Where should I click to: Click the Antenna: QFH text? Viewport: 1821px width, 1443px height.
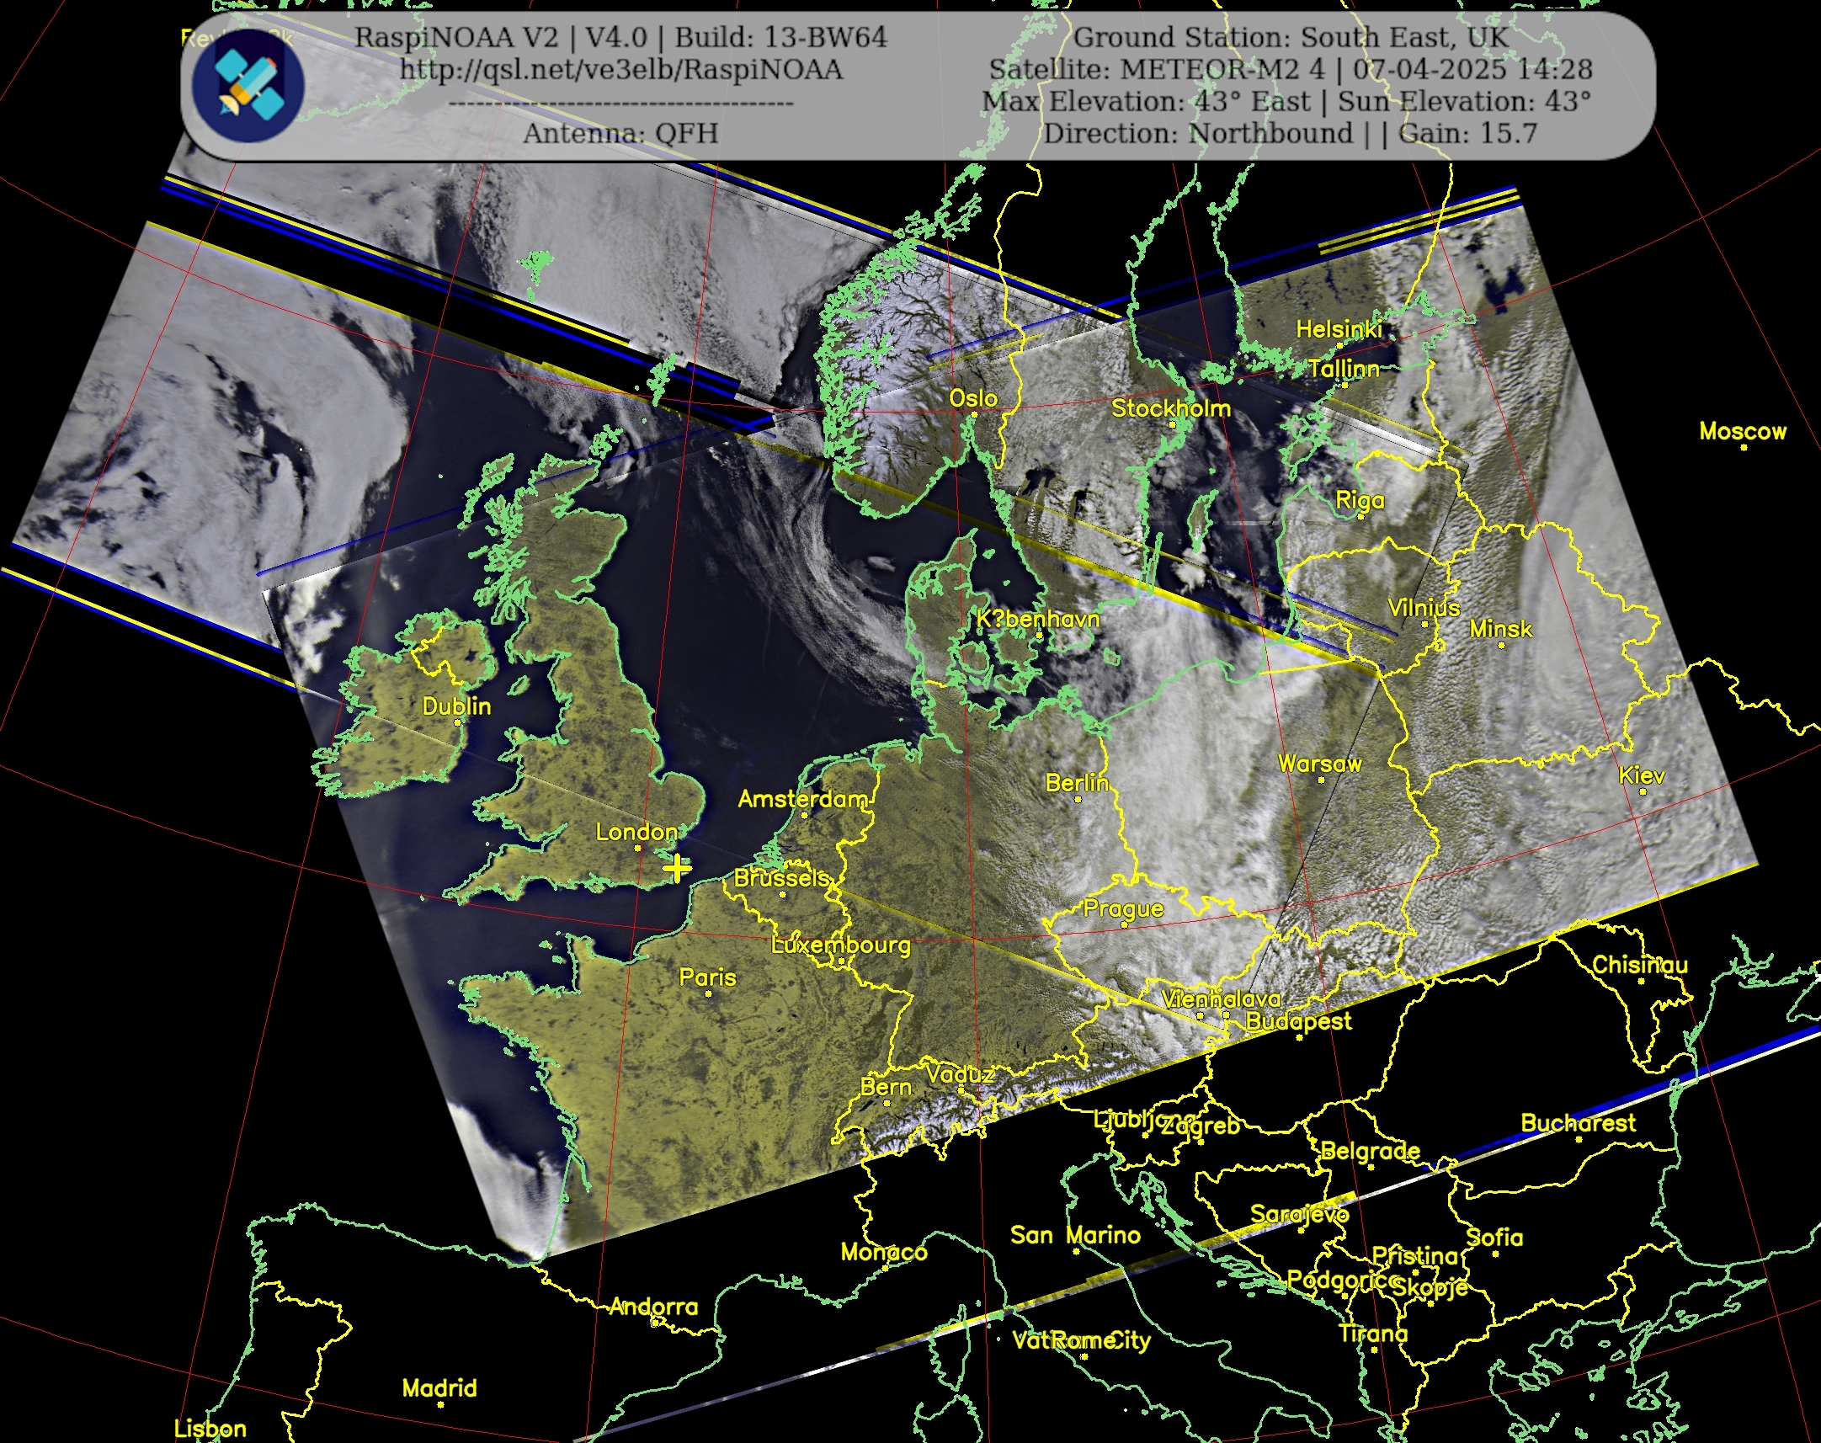coord(620,134)
